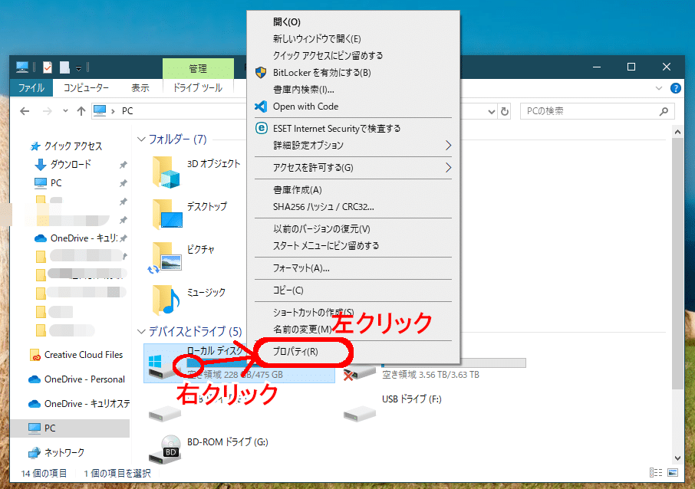This screenshot has width=695, height=489.
Task: Expand the ribbon chevron
Action: click(x=659, y=88)
